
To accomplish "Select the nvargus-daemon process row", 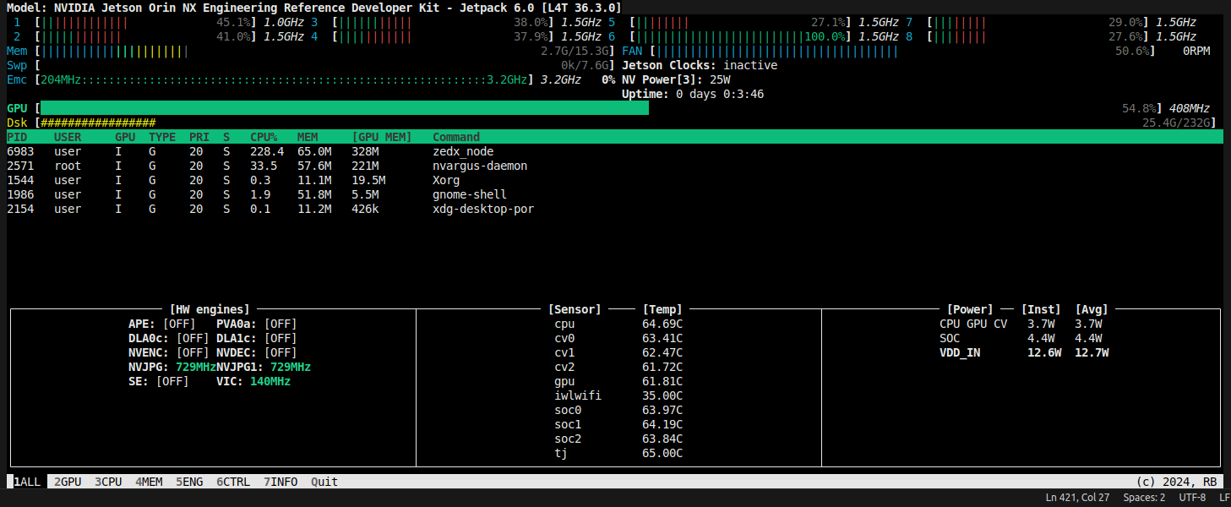I will 615,166.
